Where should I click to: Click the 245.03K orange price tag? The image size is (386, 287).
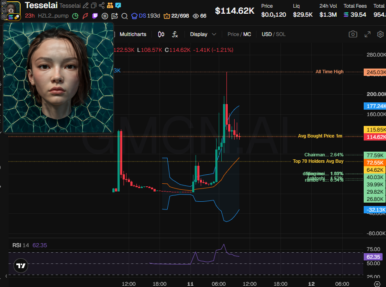[x=375, y=72]
